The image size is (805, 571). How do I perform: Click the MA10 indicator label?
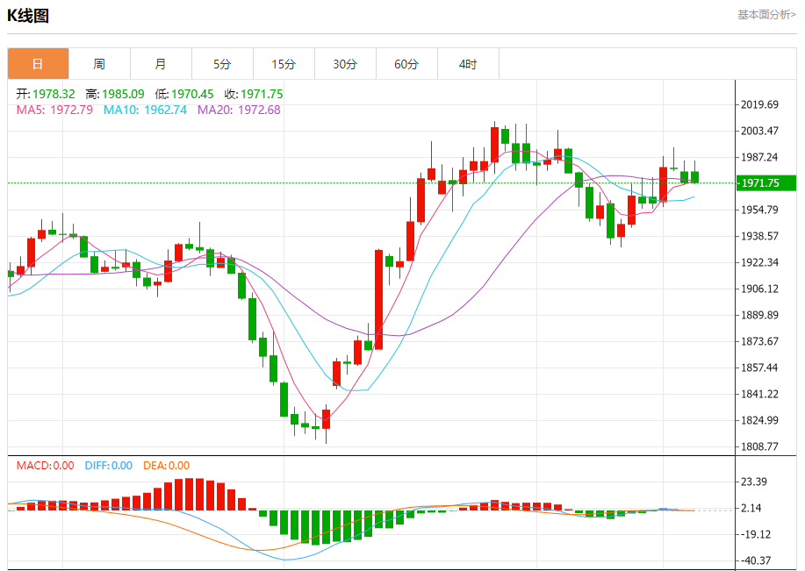(145, 110)
